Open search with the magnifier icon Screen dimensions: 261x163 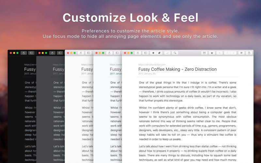[175, 53]
